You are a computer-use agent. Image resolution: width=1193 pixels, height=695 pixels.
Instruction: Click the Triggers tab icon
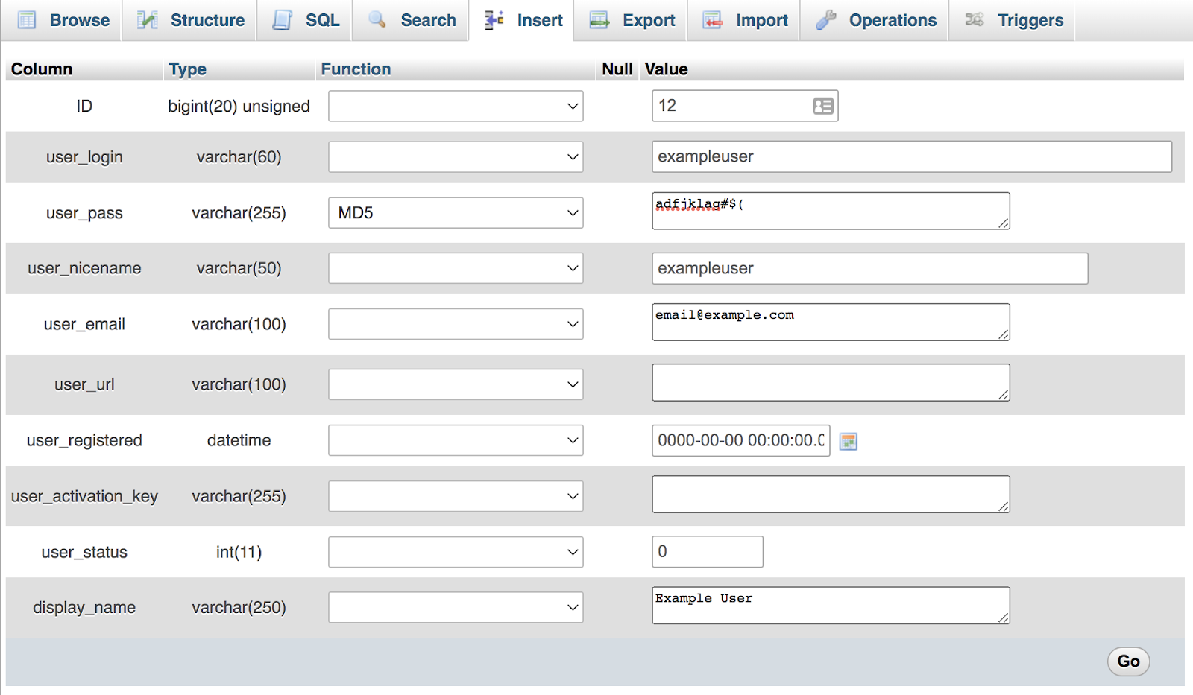click(x=974, y=20)
